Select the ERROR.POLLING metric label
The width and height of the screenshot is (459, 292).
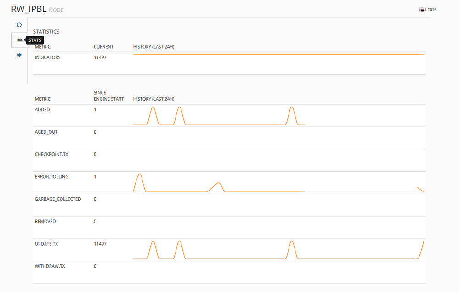pos(51,177)
